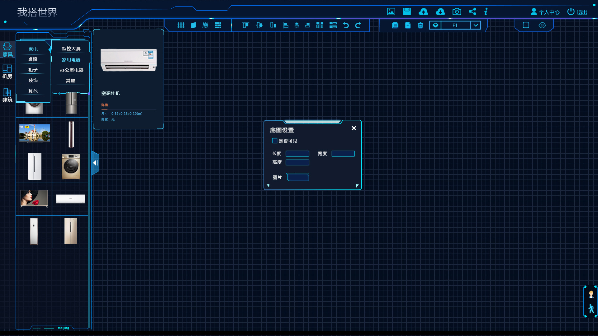Click the 长度 input field
Image resolution: width=598 pixels, height=336 pixels.
click(297, 154)
